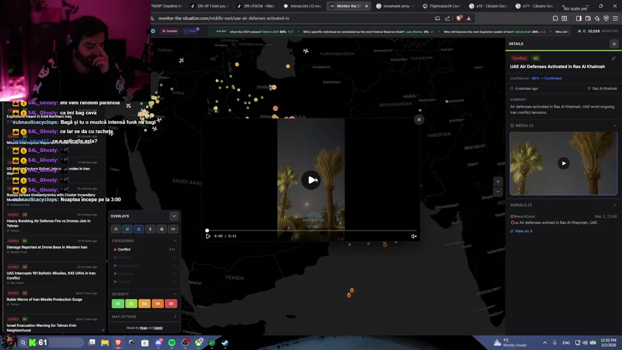This screenshot has height=350, width=622.
Task: Toggle S5 severity filter
Action: click(x=171, y=303)
